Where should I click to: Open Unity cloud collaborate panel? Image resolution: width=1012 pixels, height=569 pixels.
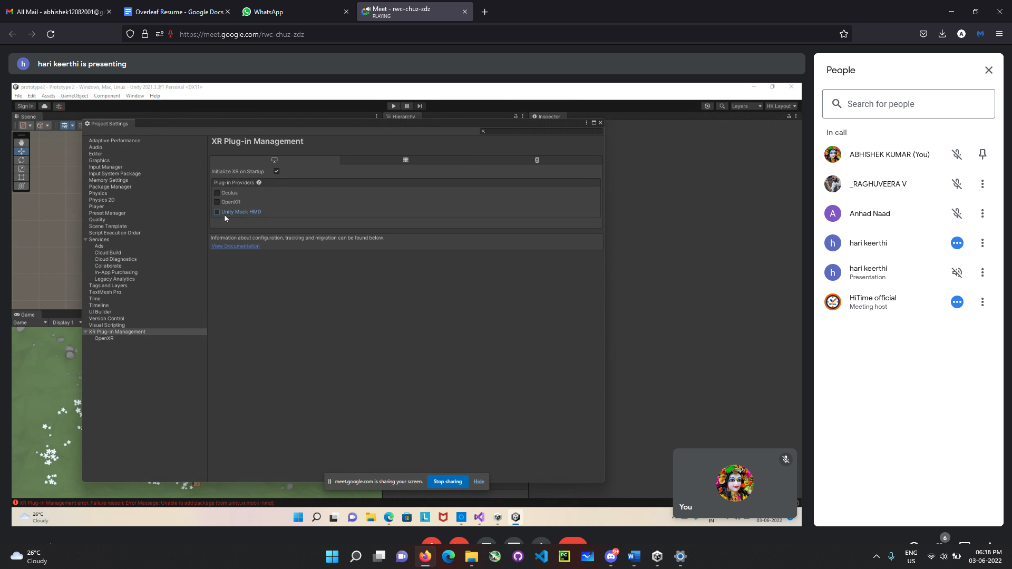(x=44, y=106)
